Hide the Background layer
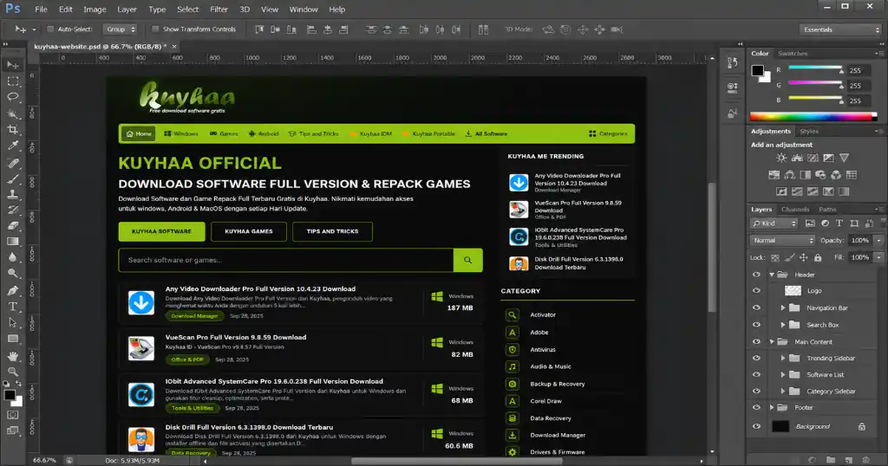This screenshot has height=466, width=888. (756, 426)
